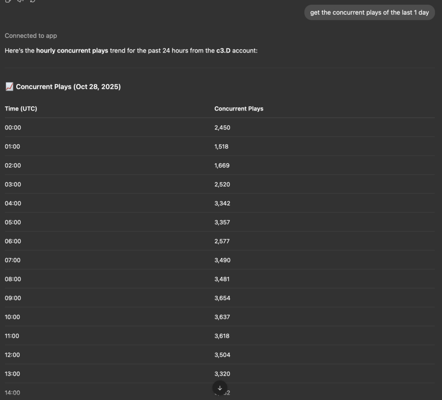Viewport: 442px width, 400px height.
Task: Click the "Concurrent Plays" column header
Action: [239, 109]
